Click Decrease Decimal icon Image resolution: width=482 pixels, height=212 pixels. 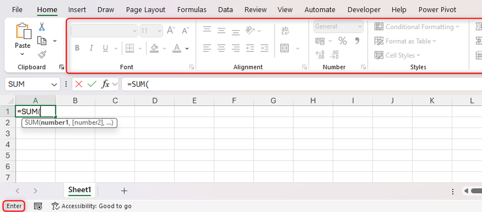(334, 55)
